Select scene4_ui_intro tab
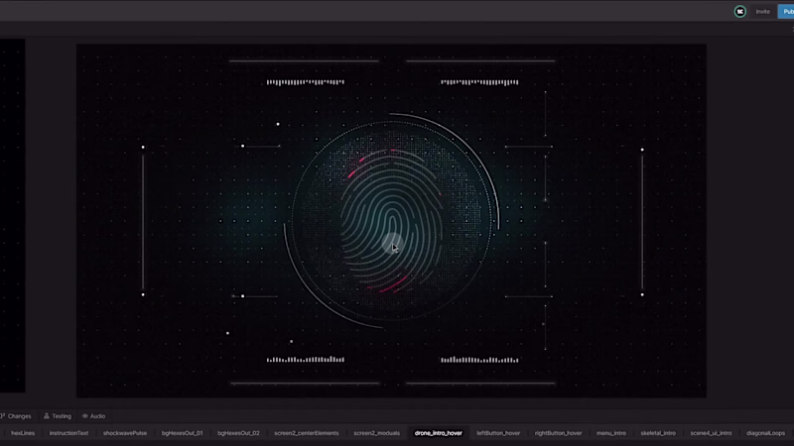Viewport: 794px width, 446px height. tap(711, 433)
